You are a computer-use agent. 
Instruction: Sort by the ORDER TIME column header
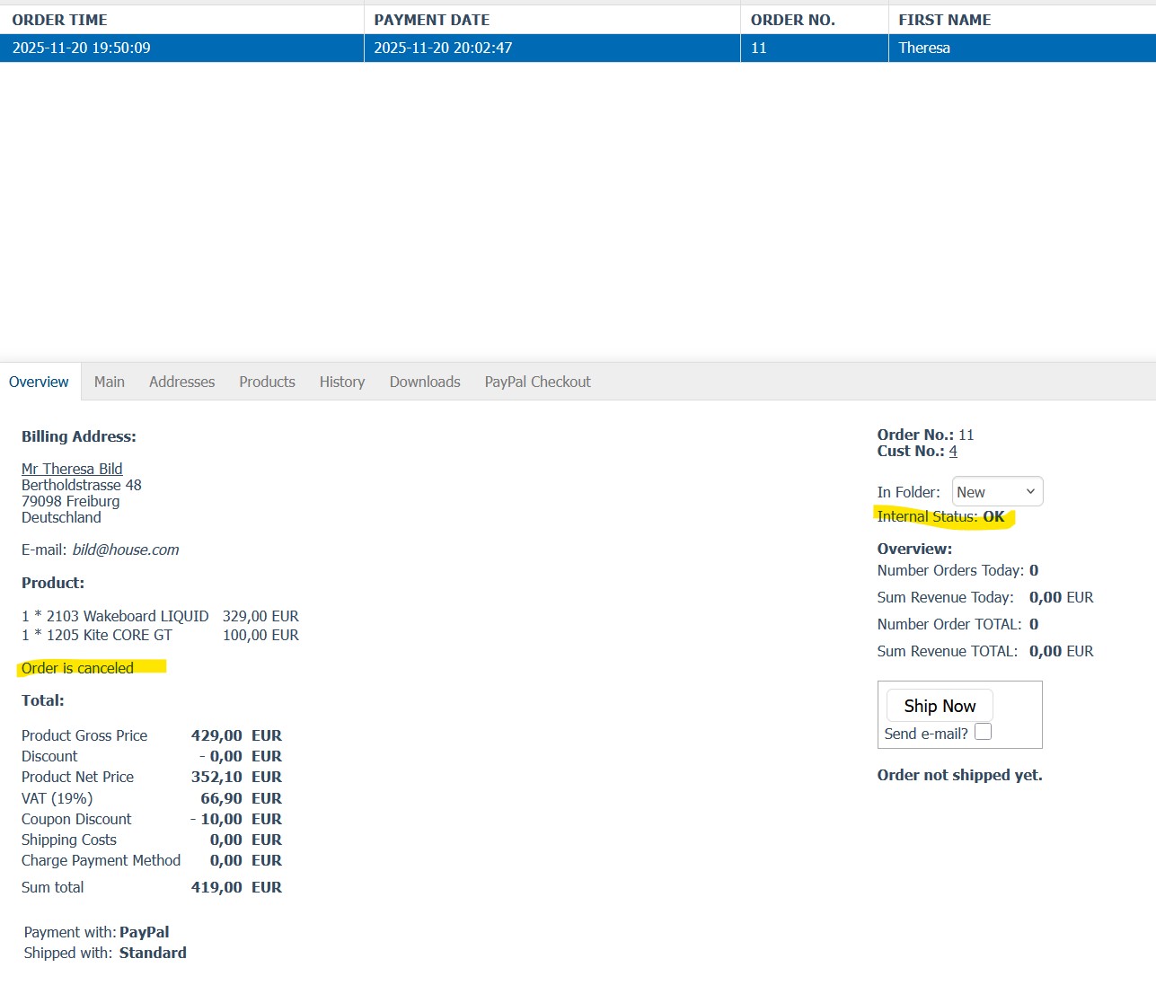click(x=59, y=20)
